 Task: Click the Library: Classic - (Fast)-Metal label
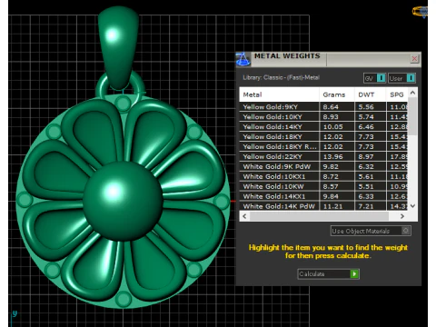[281, 77]
